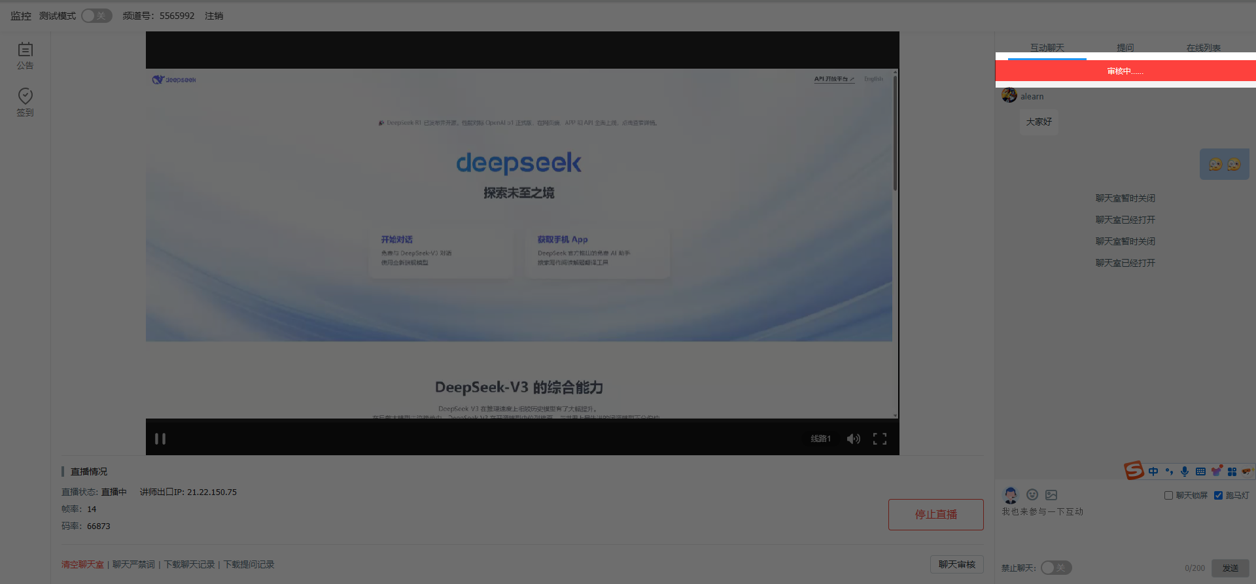1256x584 pixels.
Task: Click the 开始对话 card in the video
Action: (x=441, y=253)
